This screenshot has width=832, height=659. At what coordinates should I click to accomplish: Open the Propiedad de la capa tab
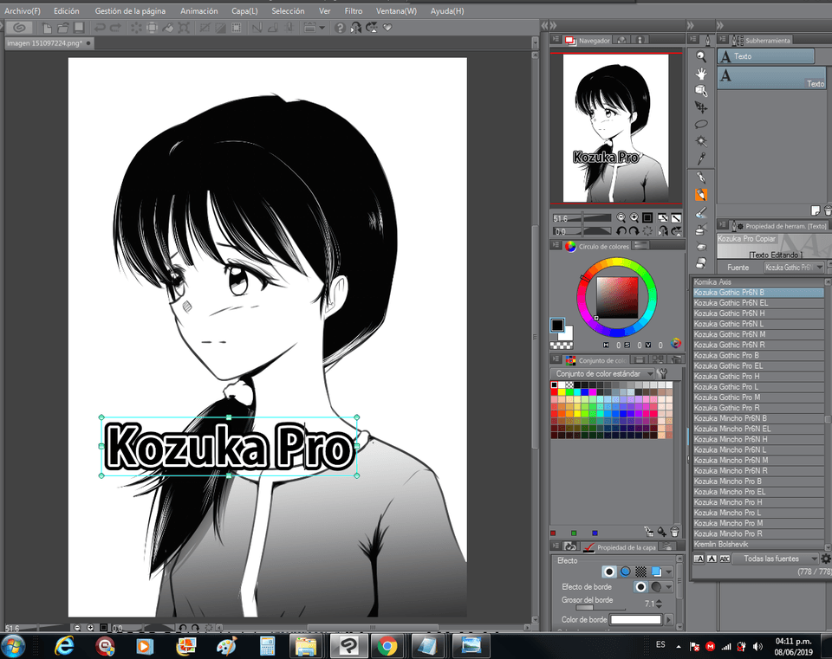click(x=619, y=546)
